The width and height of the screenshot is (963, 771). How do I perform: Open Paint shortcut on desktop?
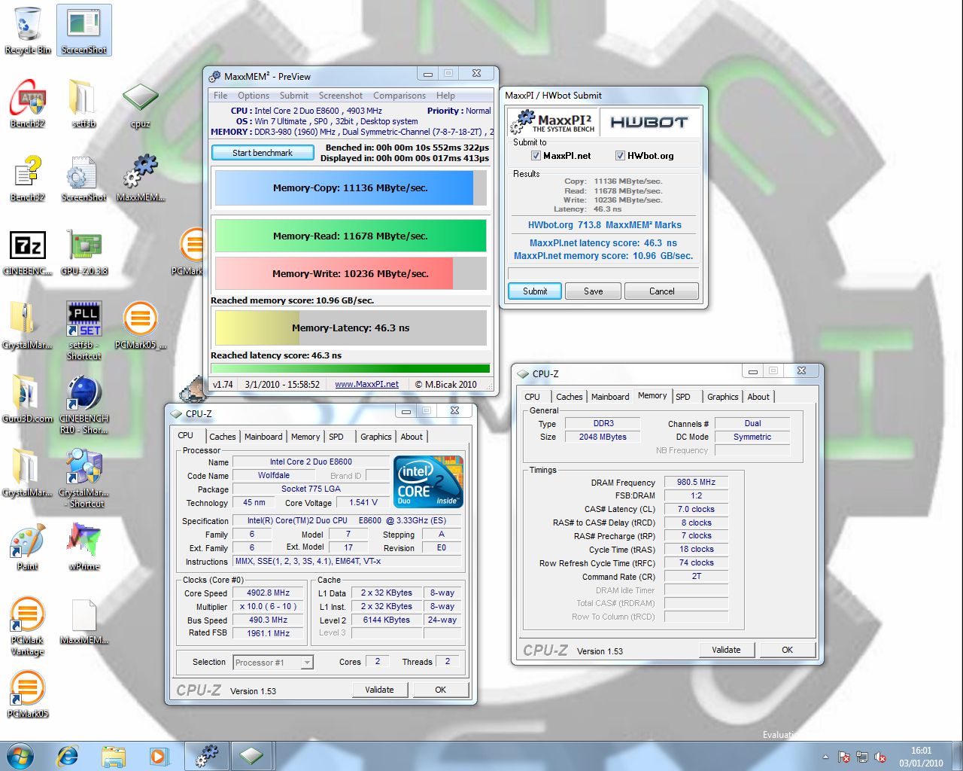pyautogui.click(x=27, y=547)
